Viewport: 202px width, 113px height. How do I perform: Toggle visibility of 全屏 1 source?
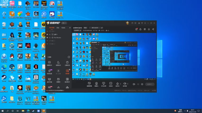47,34
